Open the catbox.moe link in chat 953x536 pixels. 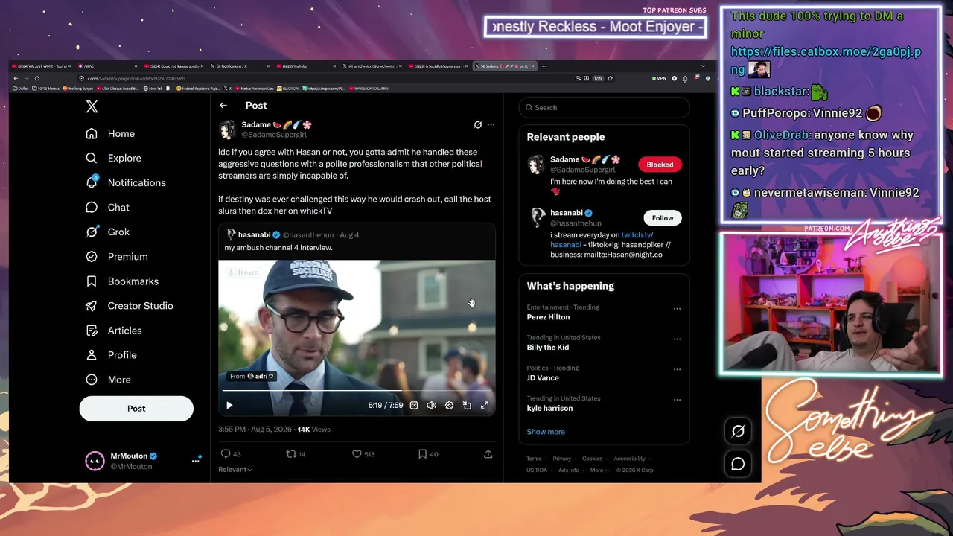coord(826,60)
